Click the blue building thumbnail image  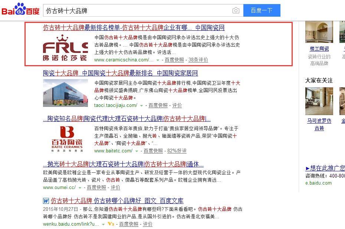coord(65,93)
